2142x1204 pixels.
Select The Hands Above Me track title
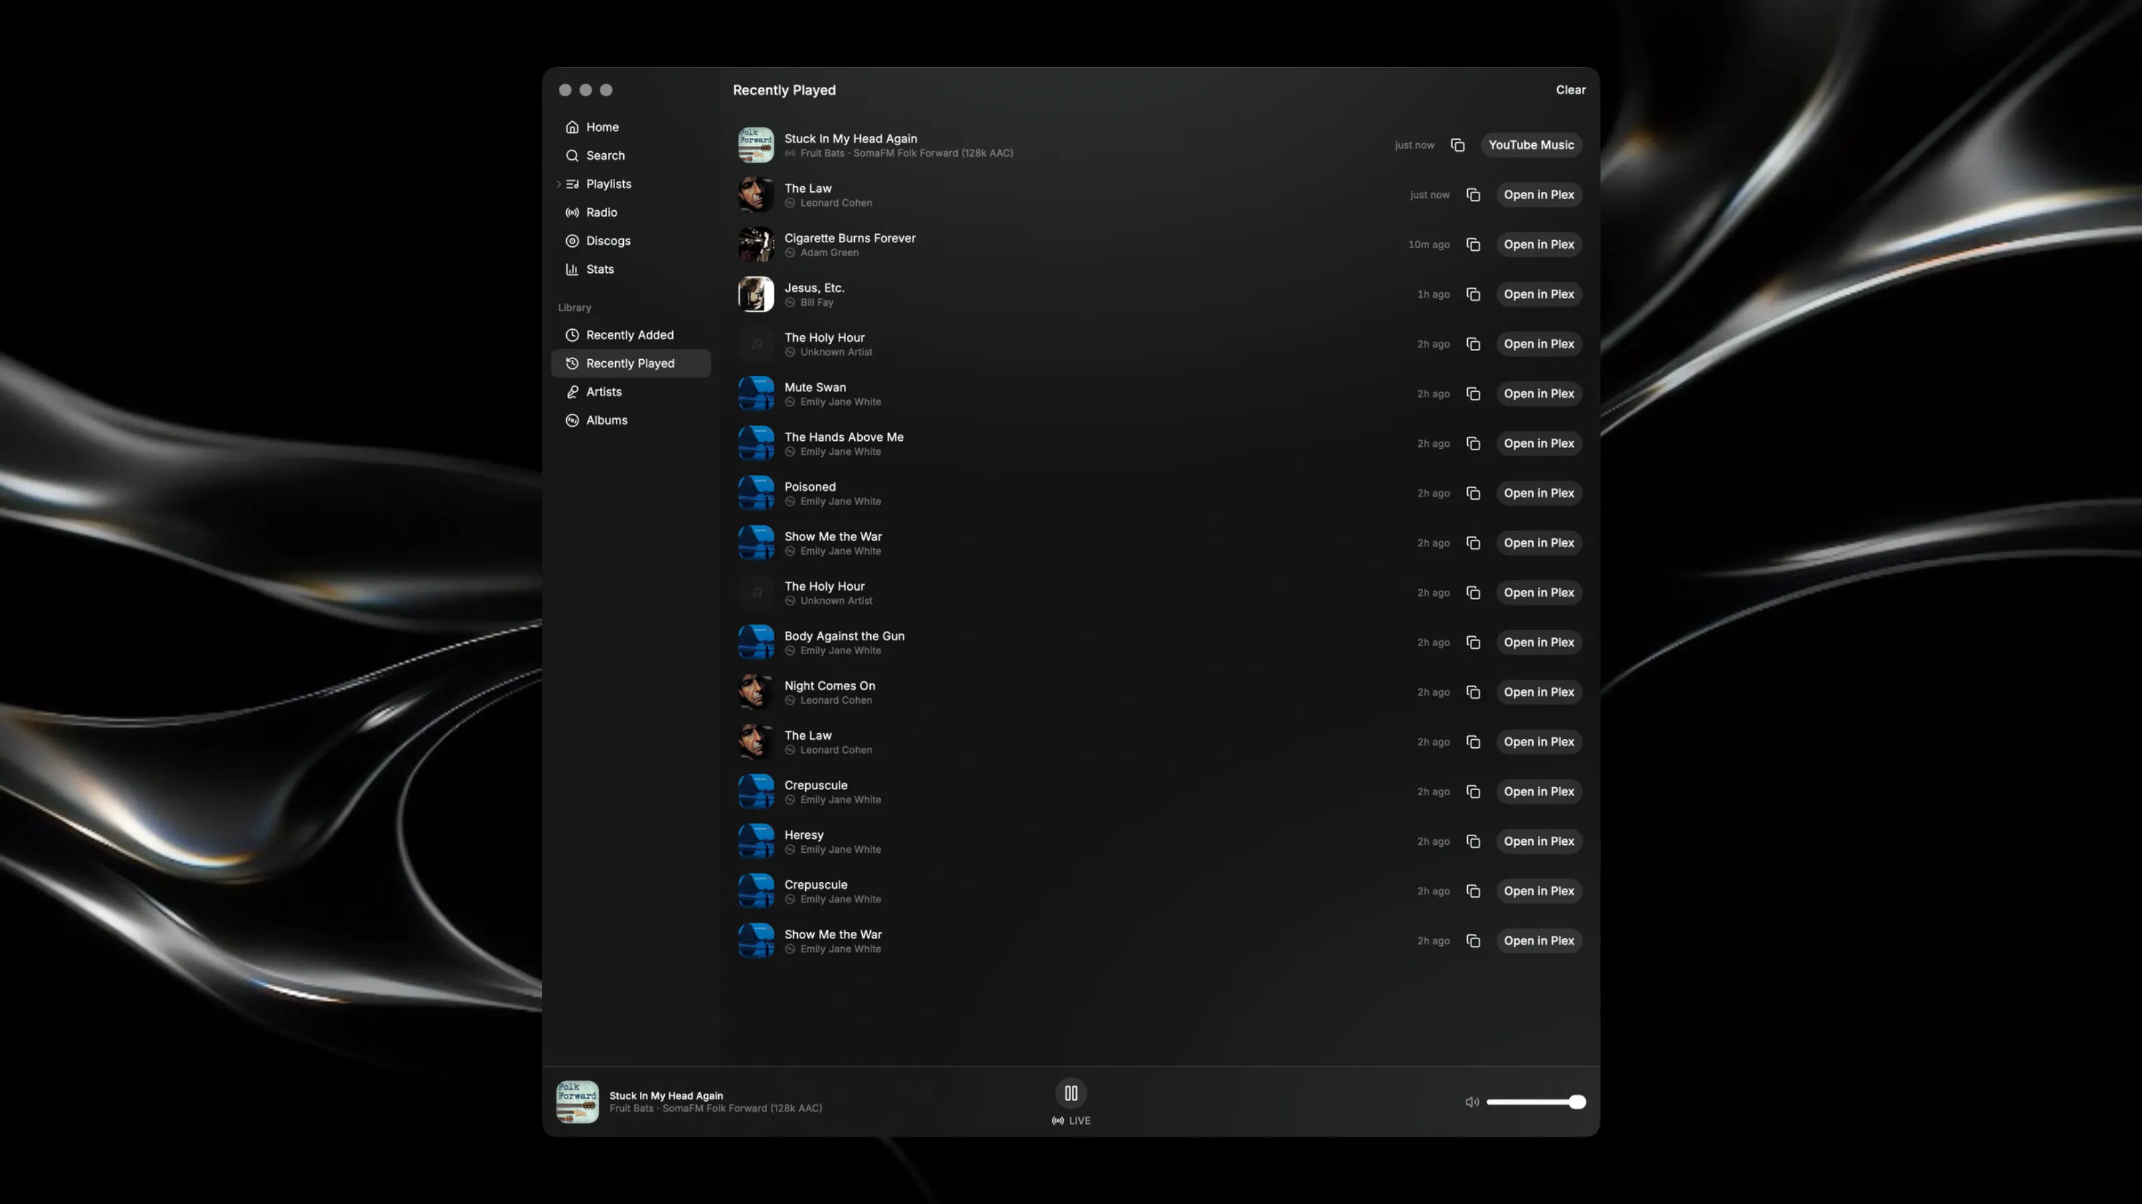click(x=844, y=437)
